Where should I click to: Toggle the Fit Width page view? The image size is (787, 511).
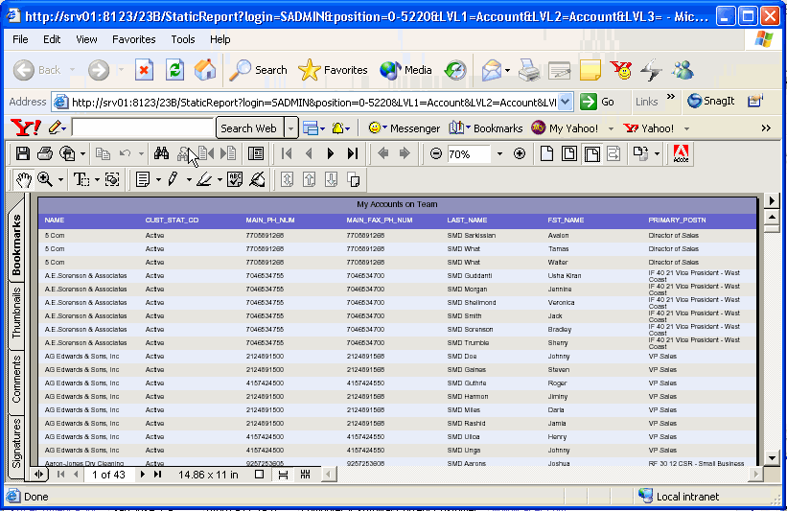click(592, 153)
